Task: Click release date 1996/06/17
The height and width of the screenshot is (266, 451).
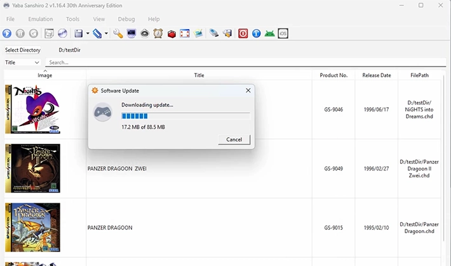Action: tap(376, 110)
